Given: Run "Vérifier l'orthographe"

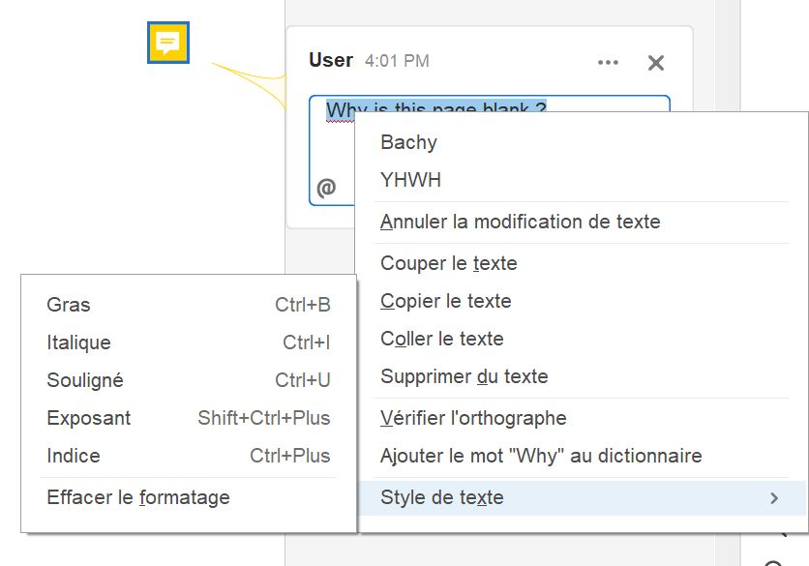Looking at the screenshot, I should (473, 417).
